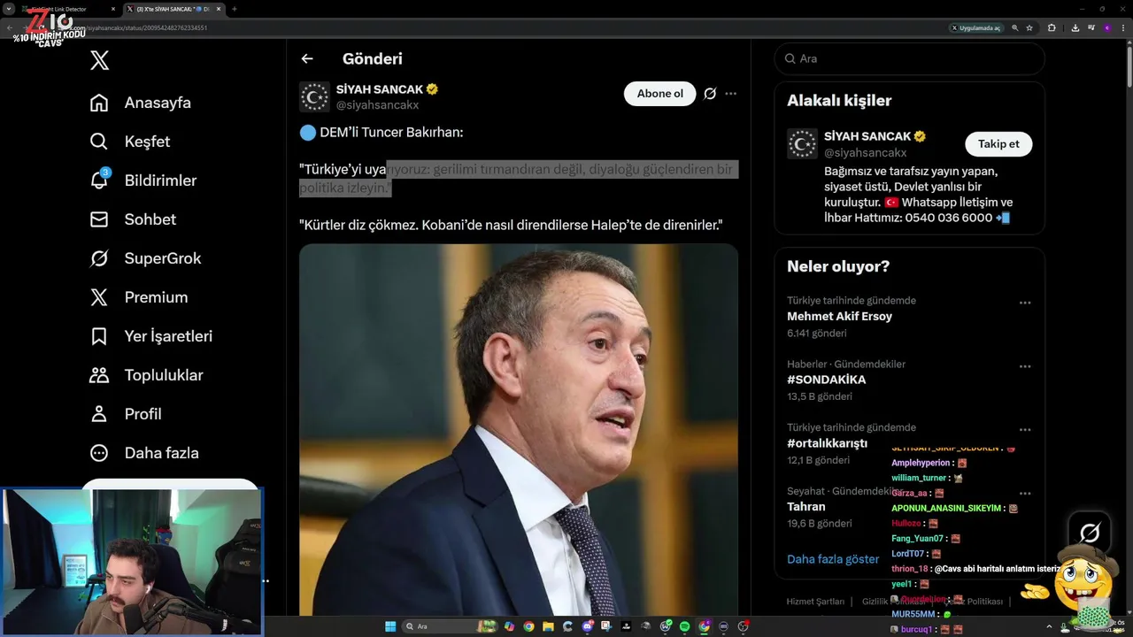1133x637 pixels.
Task: Open SİYAH SANCAK post author avatar
Action: tap(314, 97)
